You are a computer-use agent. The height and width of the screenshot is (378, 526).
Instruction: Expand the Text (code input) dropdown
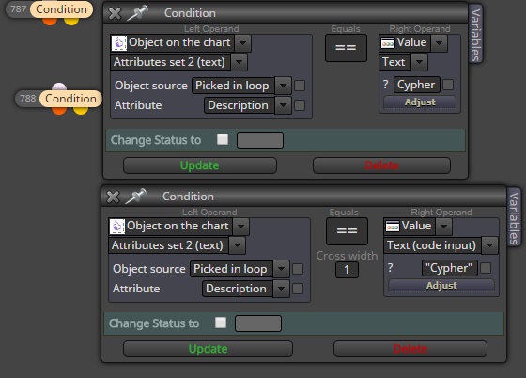[489, 245]
